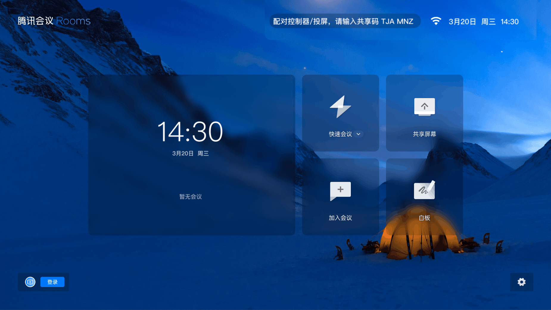Click the 腾讯会议 Rooms logo
Image resolution: width=551 pixels, height=310 pixels.
[x=54, y=21]
